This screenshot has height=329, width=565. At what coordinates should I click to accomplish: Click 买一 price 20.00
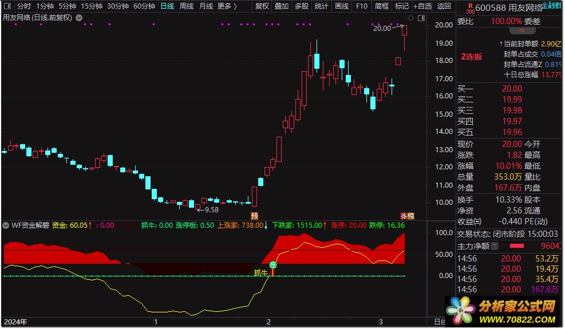pyautogui.click(x=512, y=89)
